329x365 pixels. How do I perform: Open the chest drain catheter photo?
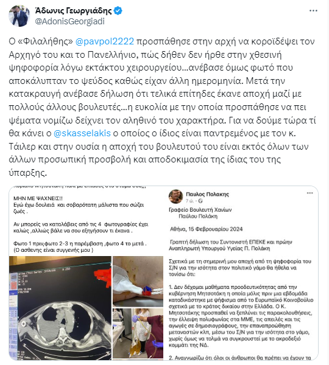138,282
